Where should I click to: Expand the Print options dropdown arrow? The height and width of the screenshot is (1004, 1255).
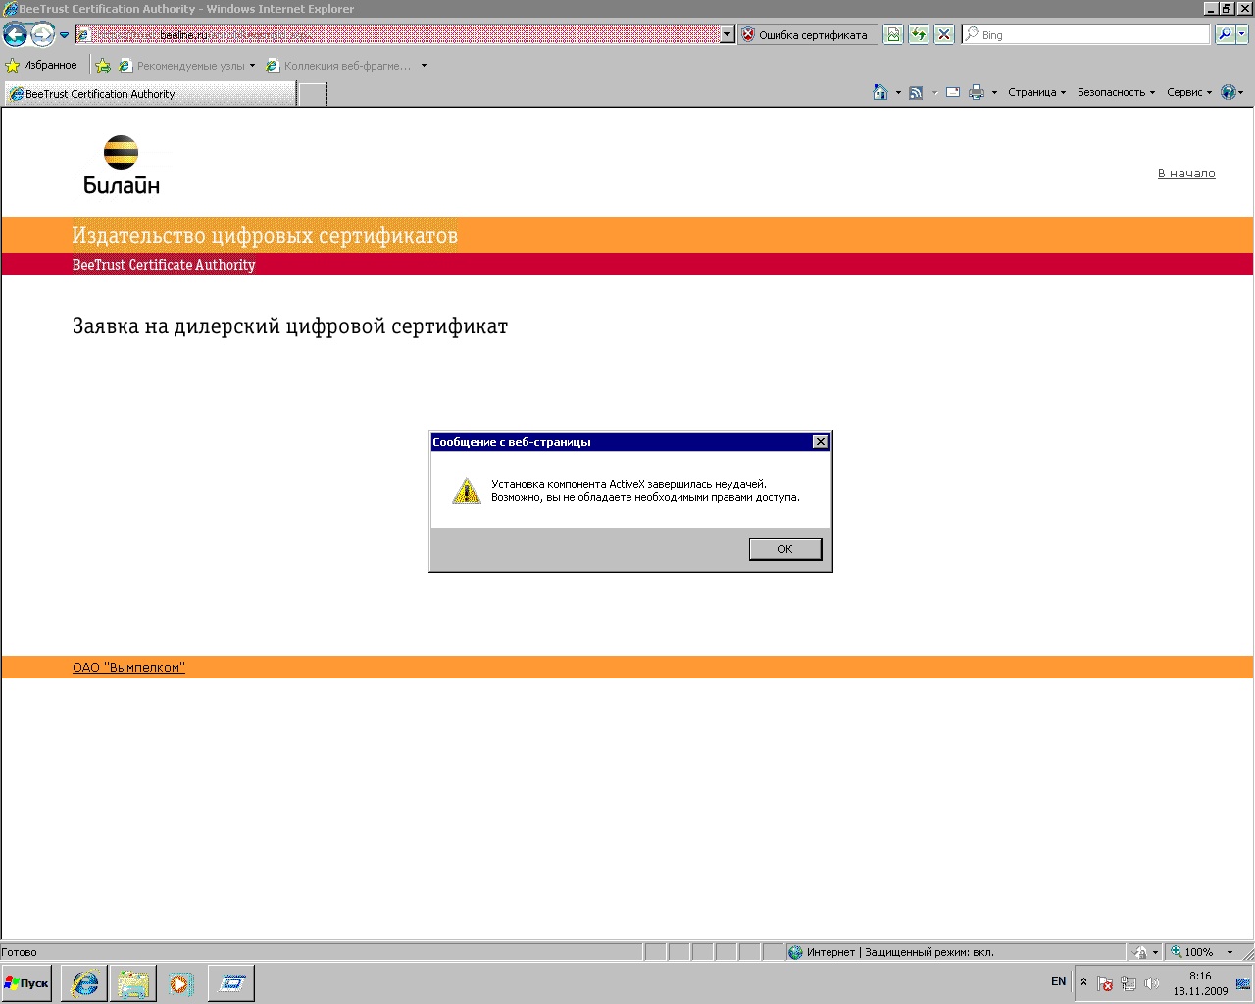[x=994, y=93]
